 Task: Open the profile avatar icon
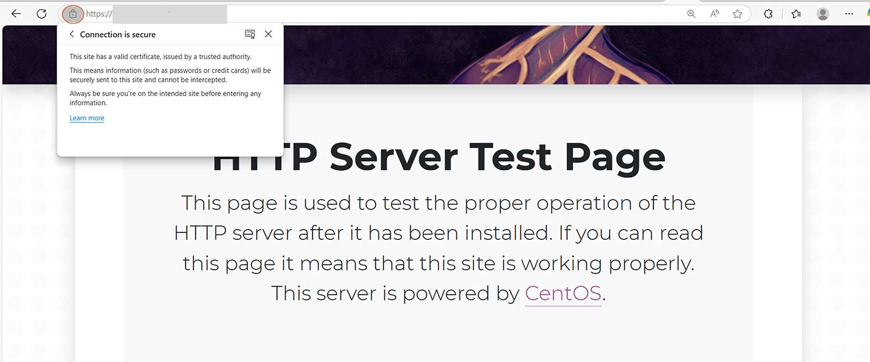point(822,14)
